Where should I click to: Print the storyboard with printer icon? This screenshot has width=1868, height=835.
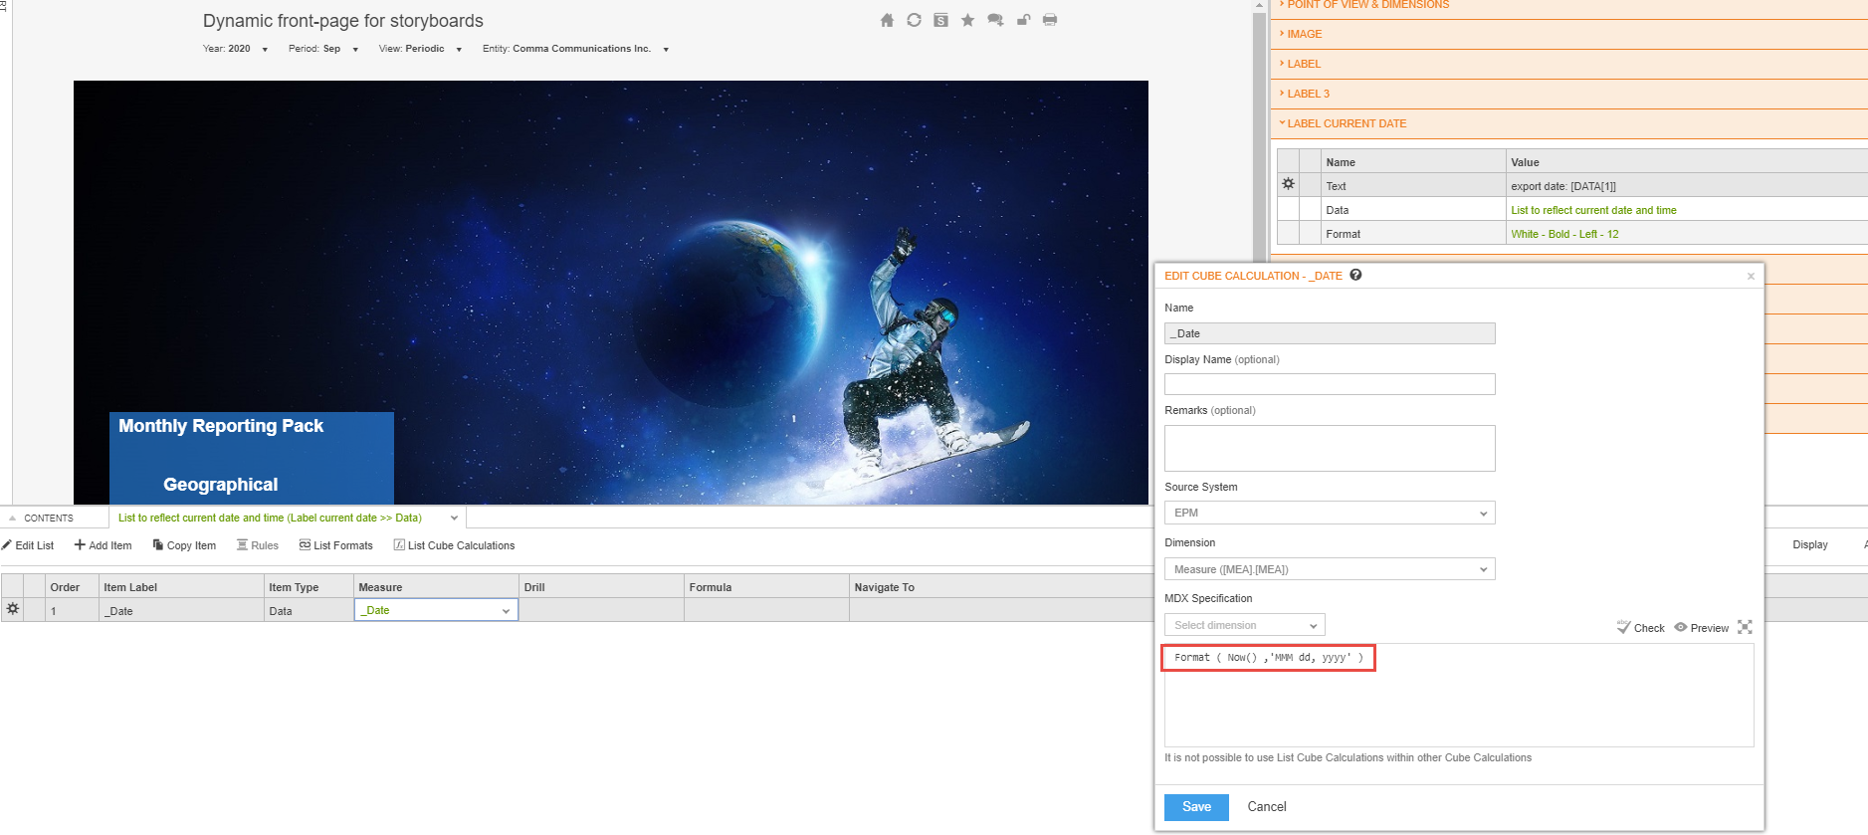(x=1050, y=20)
